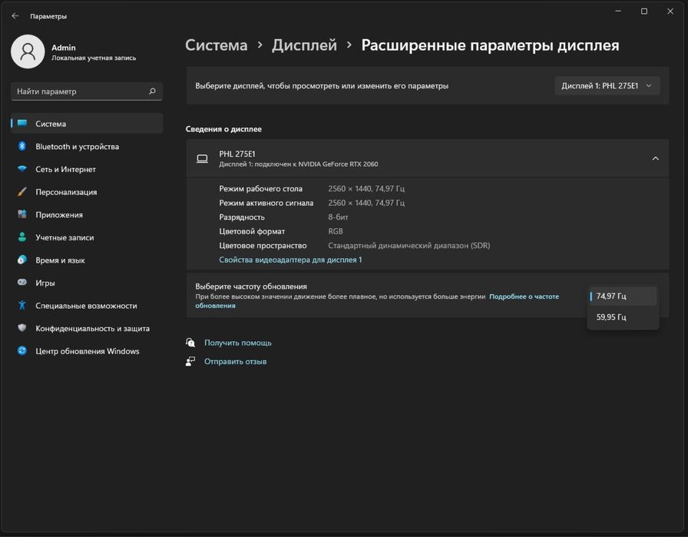688x537 pixels.
Task: Click the Учетные записи person icon
Action: [22, 237]
